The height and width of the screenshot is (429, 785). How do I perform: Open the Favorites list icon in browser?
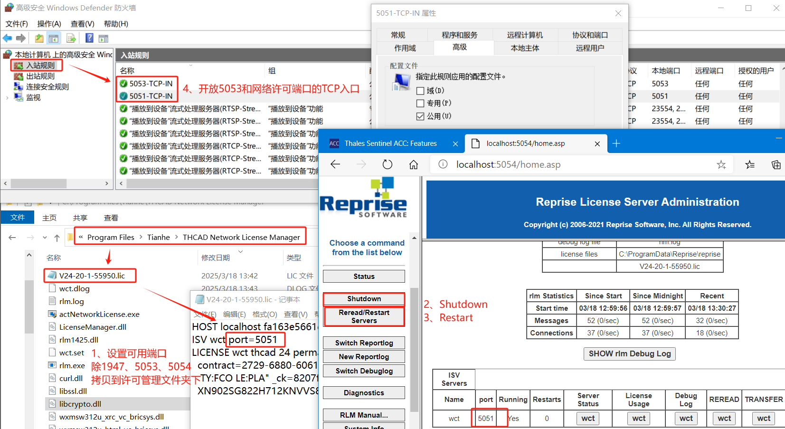750,164
